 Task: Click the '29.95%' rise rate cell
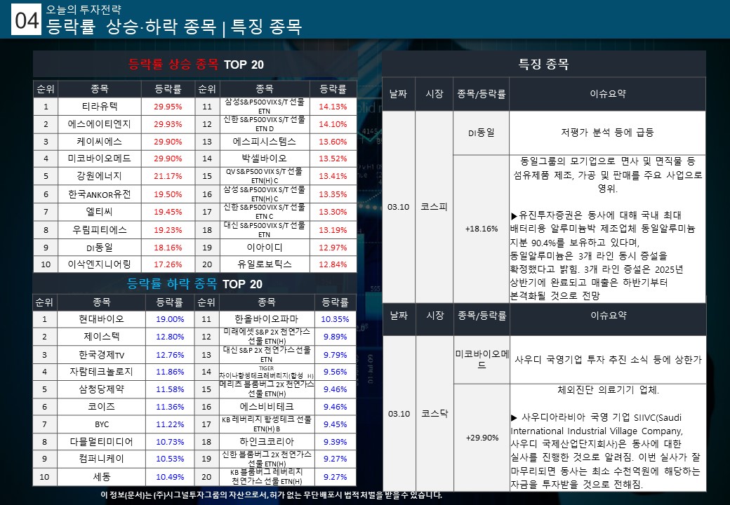coord(168,107)
